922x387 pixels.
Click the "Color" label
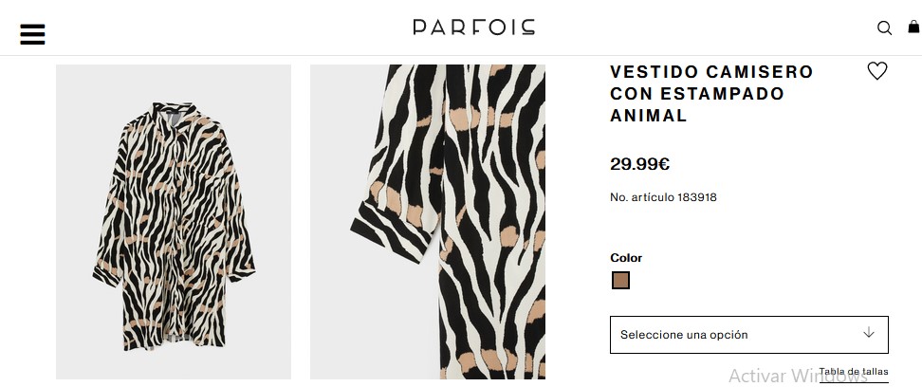626,258
